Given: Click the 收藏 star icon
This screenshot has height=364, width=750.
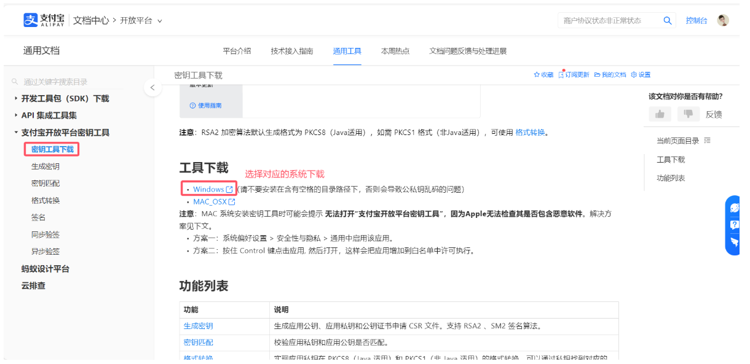Looking at the screenshot, I should pos(537,75).
